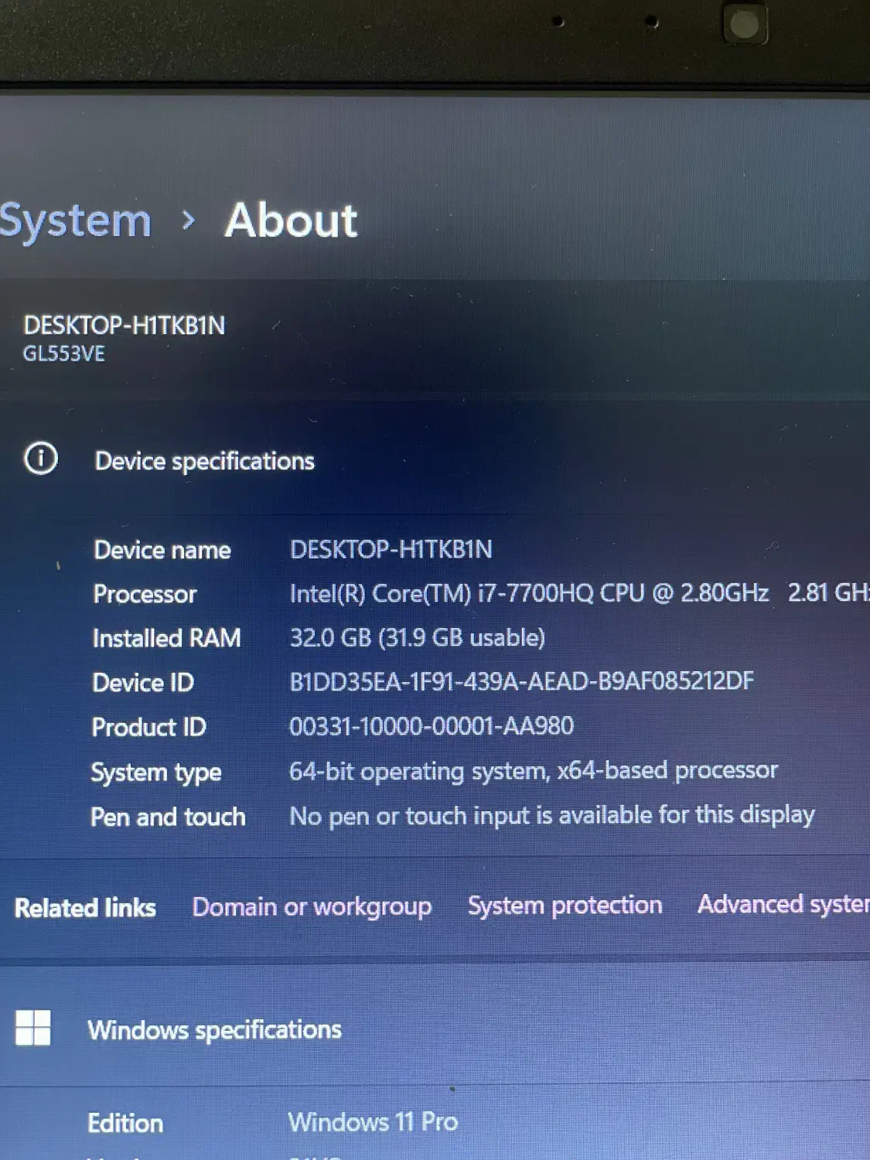Click the Device name label
This screenshot has width=870, height=1160.
pyautogui.click(x=162, y=550)
